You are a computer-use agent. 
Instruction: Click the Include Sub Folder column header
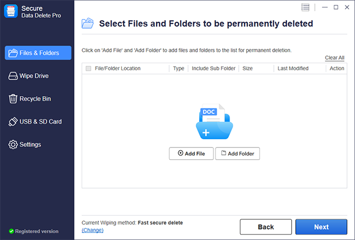click(x=213, y=68)
